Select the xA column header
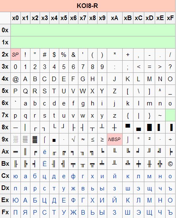The width and height of the screenshot is (176, 218). pos(115,18)
